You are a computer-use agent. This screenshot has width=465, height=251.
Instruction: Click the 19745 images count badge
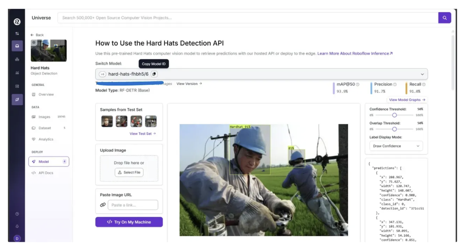(x=61, y=117)
